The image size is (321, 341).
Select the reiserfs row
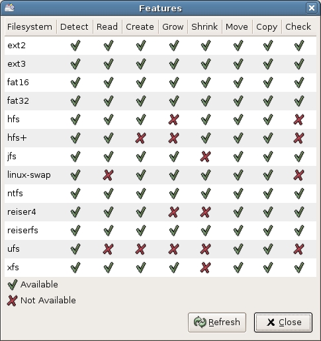click(x=160, y=231)
